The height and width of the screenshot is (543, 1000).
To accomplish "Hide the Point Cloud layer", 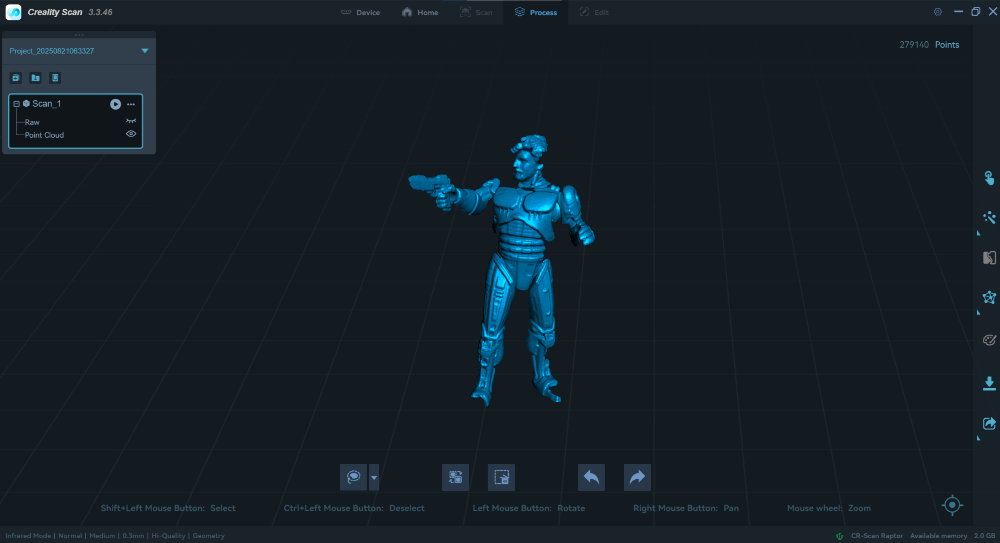I will coord(131,134).
